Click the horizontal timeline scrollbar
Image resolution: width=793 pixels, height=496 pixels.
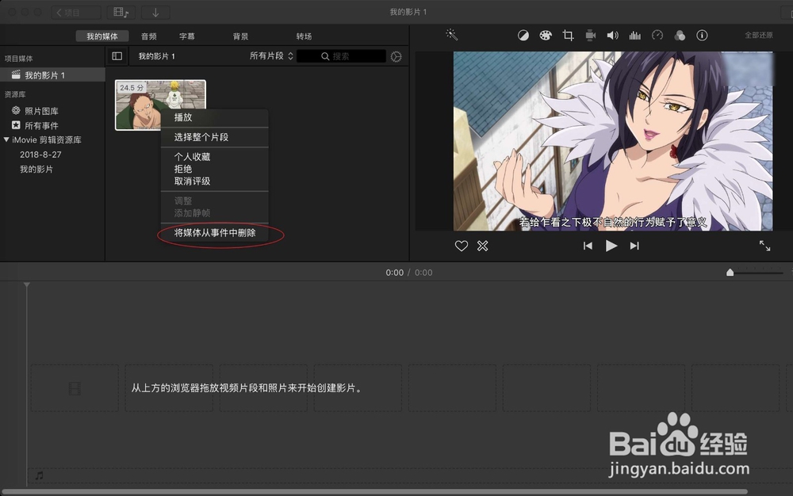point(374,491)
